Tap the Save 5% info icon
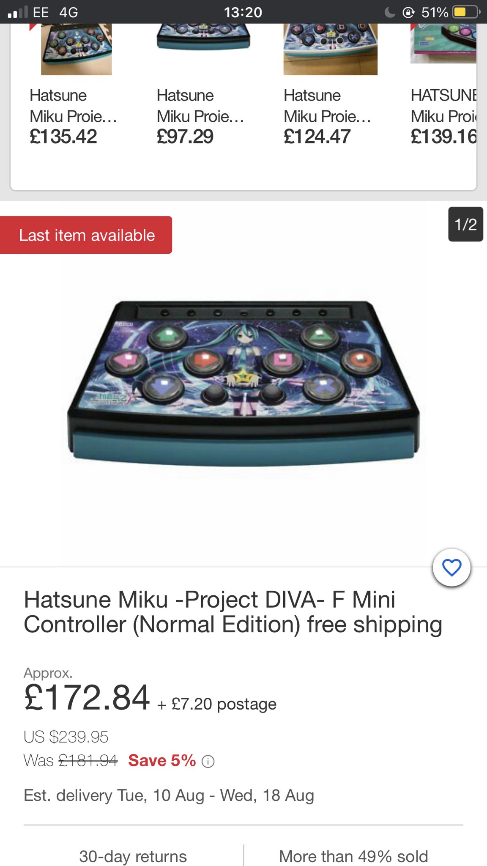The width and height of the screenshot is (487, 866). 208,762
